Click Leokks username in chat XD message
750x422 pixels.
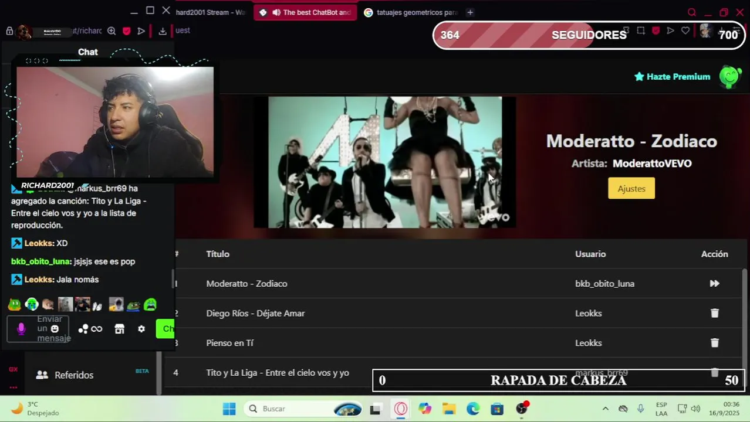39,243
